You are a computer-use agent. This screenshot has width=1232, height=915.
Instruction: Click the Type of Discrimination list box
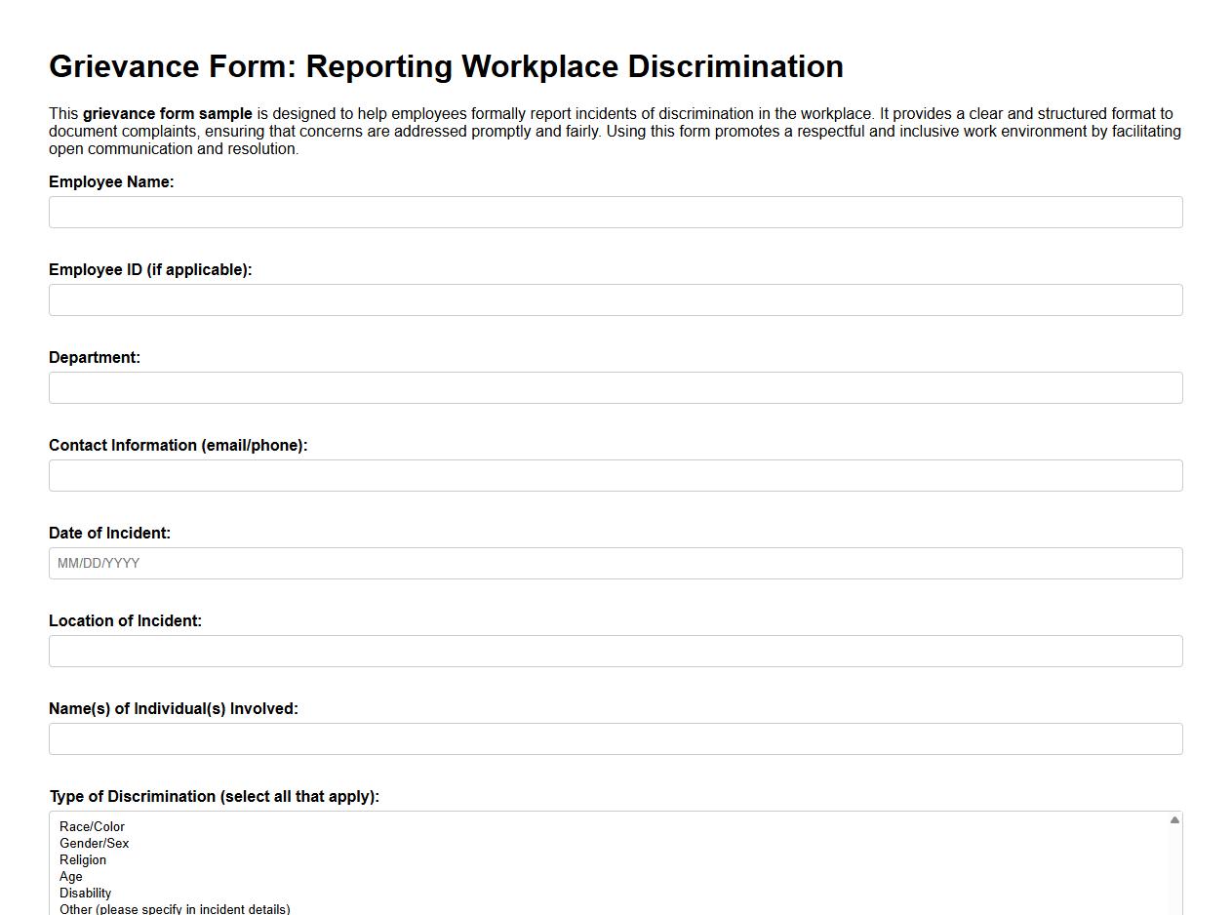(585, 863)
